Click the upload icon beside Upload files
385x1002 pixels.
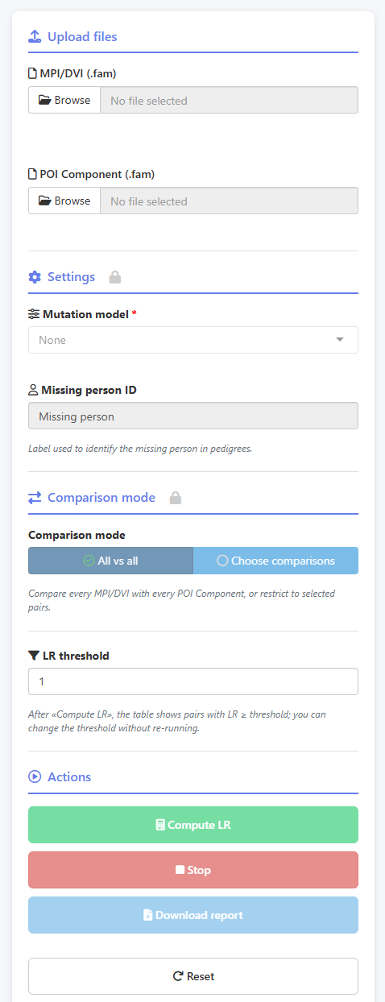[35, 36]
